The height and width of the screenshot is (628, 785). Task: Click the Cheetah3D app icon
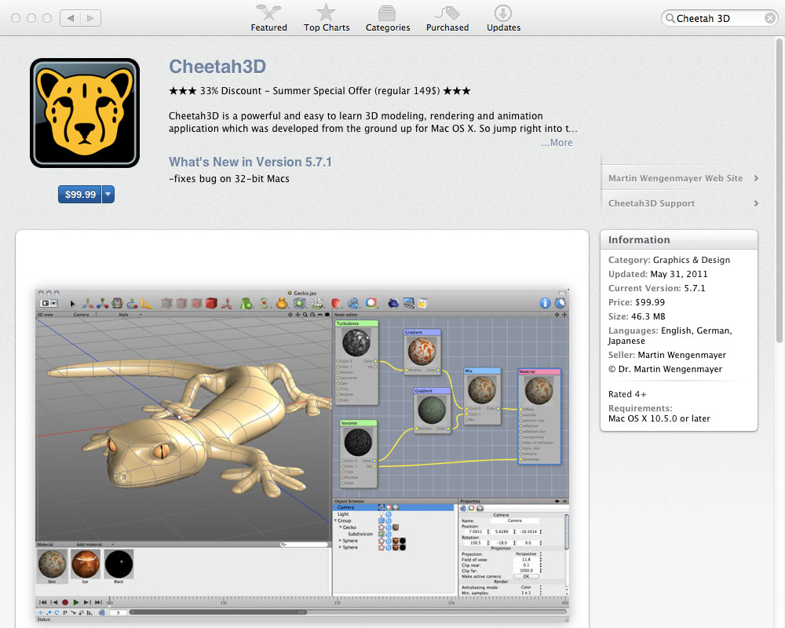coord(85,113)
